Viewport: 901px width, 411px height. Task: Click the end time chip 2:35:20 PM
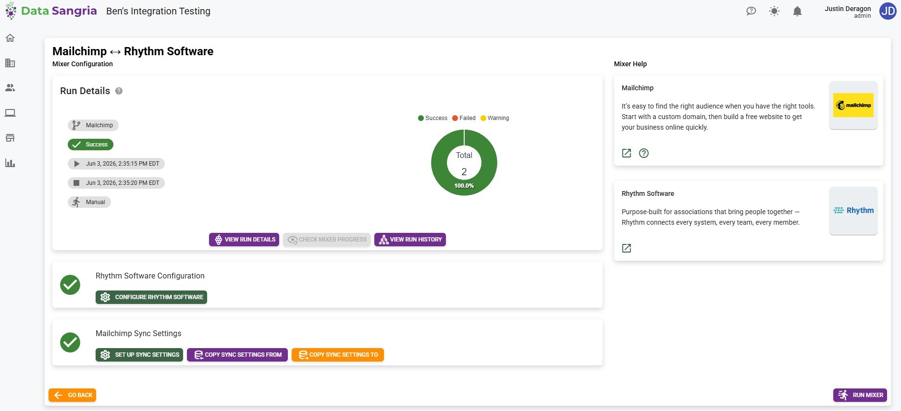click(116, 183)
